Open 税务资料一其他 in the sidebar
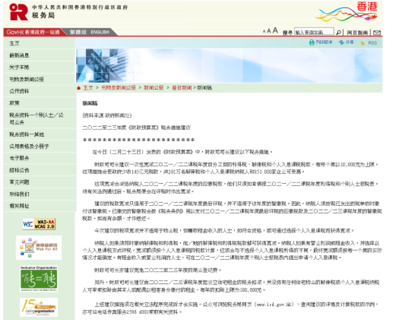 click(40, 134)
